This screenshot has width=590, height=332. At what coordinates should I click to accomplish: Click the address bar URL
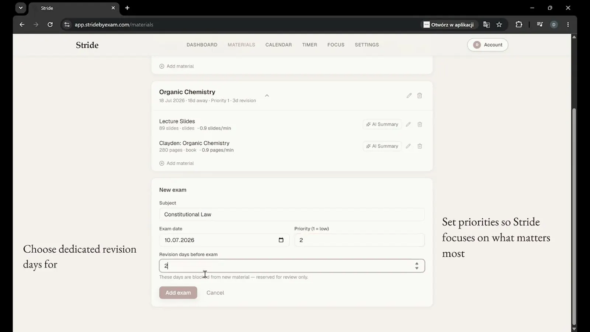[114, 25]
